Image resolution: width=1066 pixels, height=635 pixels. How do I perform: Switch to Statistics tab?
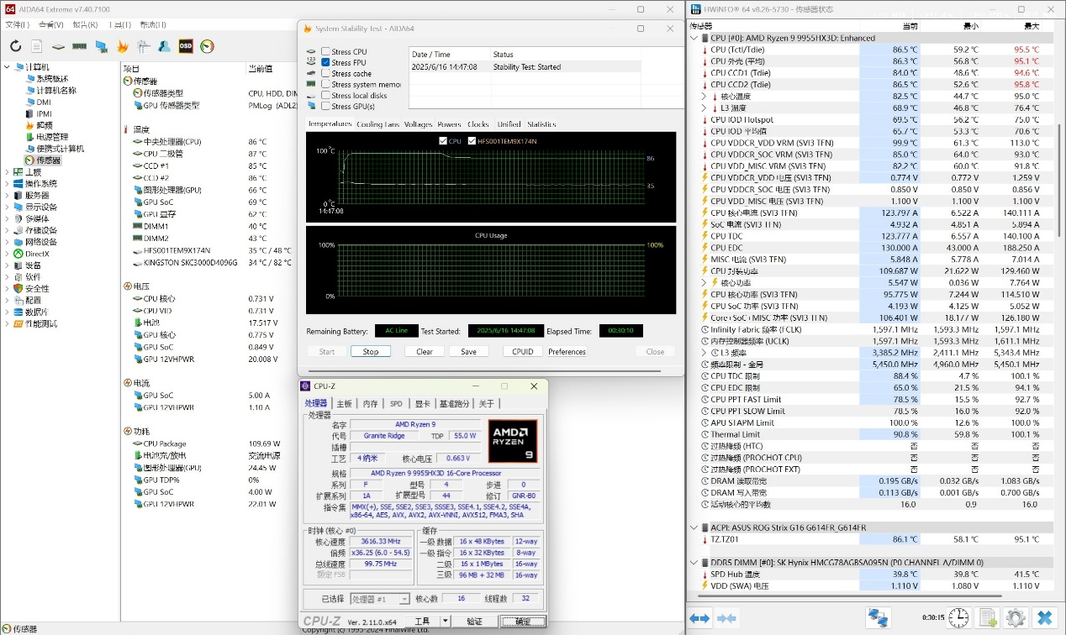[541, 124]
